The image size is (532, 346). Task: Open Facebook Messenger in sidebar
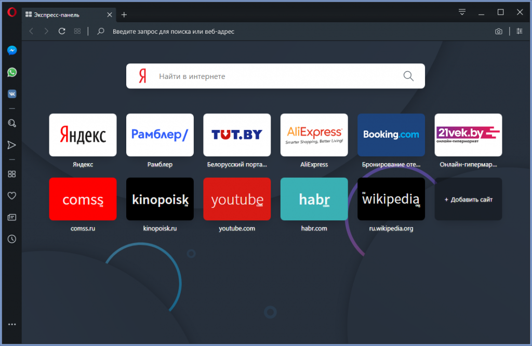pyautogui.click(x=12, y=50)
